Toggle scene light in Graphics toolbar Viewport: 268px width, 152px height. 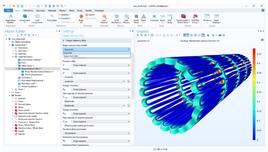tap(186, 35)
